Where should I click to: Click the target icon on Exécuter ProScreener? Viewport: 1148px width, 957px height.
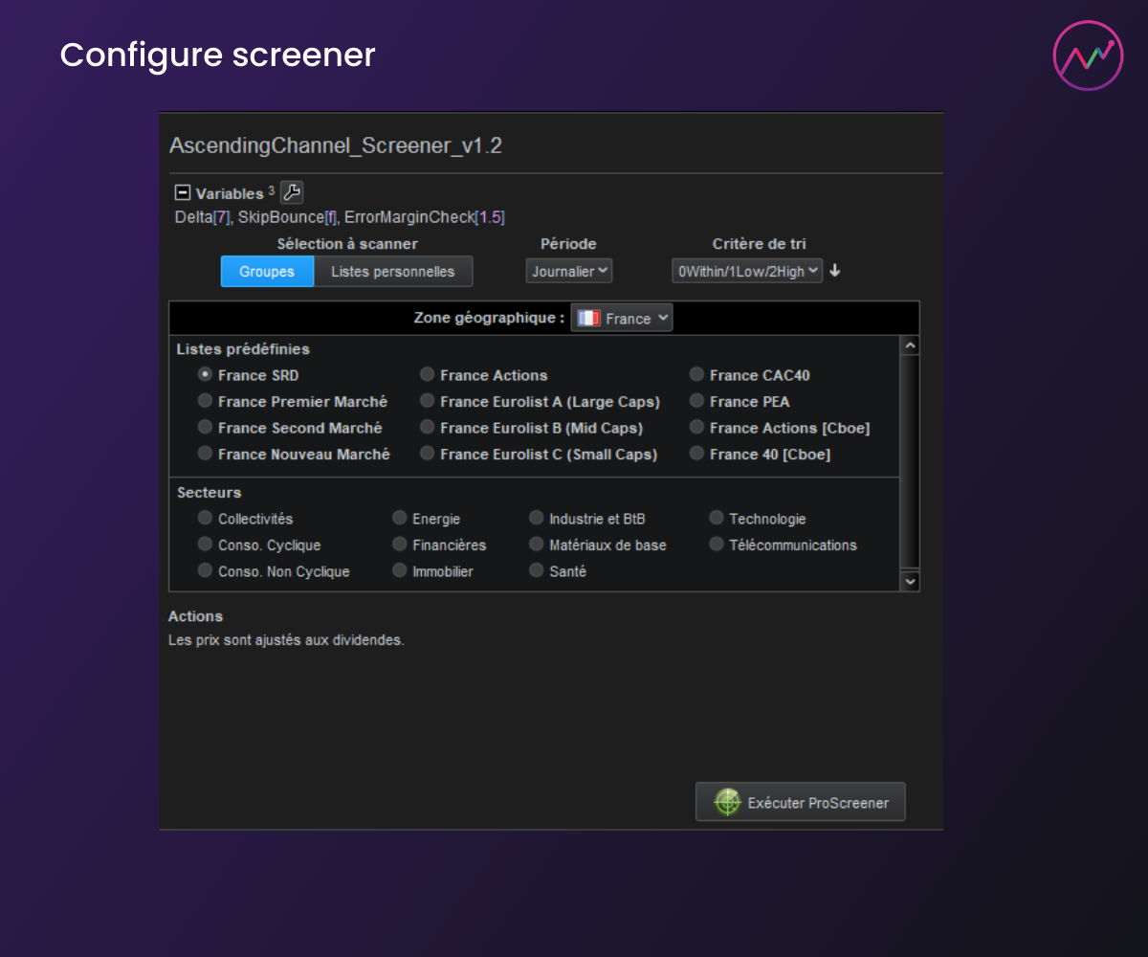click(x=727, y=802)
